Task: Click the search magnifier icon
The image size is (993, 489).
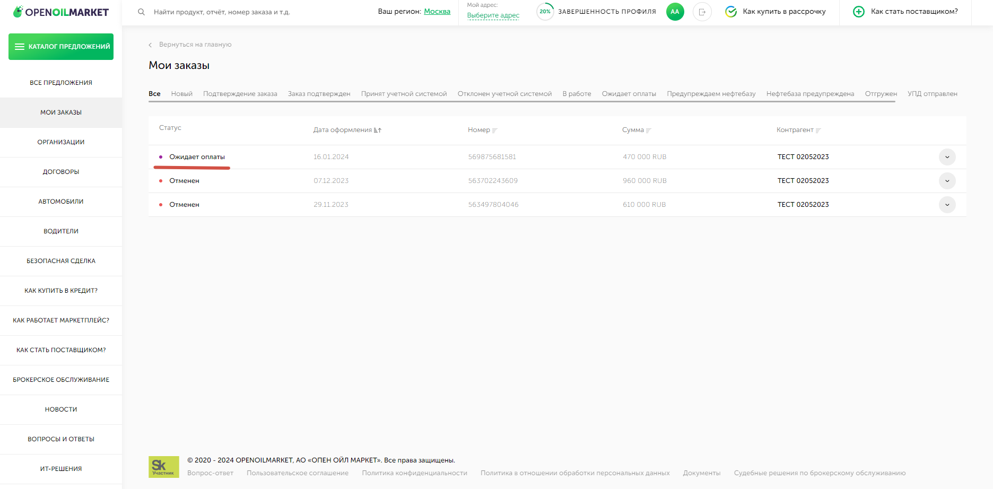Action: point(141,12)
